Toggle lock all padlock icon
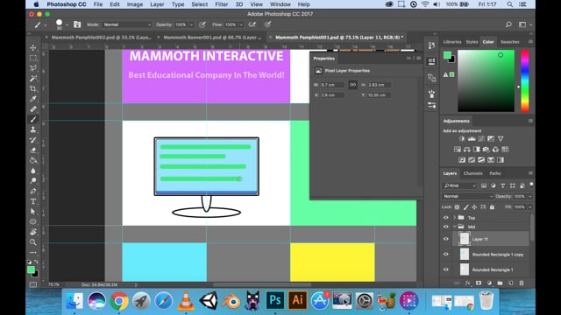This screenshot has height=315, width=561. (492, 207)
